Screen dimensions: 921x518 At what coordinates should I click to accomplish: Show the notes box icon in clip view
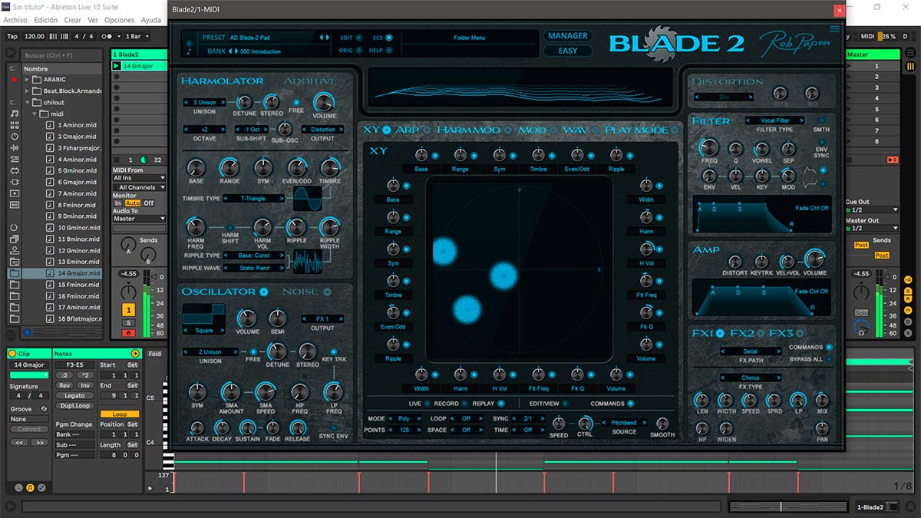pos(30,487)
